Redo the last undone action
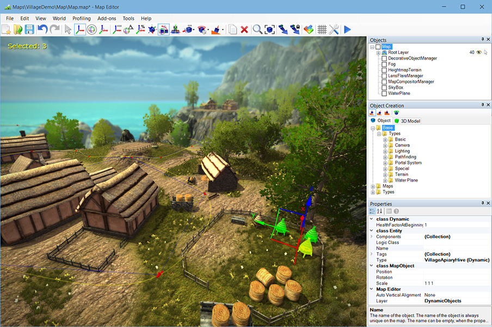Viewport: 492px width, 327px height. click(x=55, y=29)
